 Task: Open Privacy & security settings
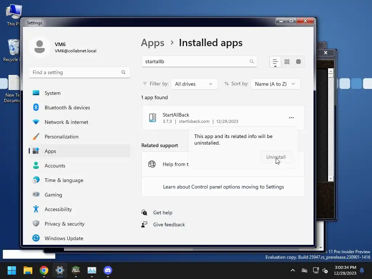(x=79, y=224)
